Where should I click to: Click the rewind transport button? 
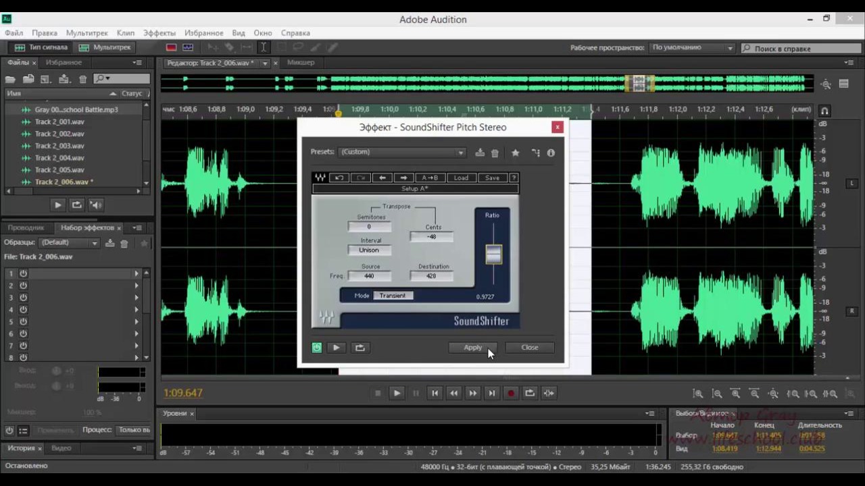(x=454, y=393)
